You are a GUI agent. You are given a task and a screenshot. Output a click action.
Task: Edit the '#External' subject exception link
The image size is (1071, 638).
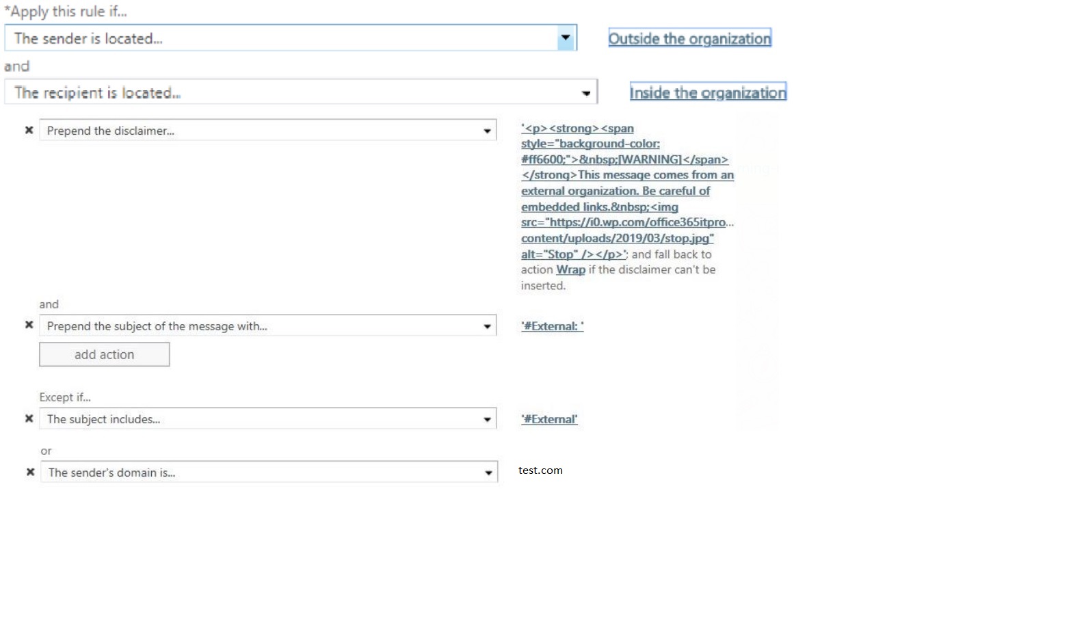tap(549, 419)
